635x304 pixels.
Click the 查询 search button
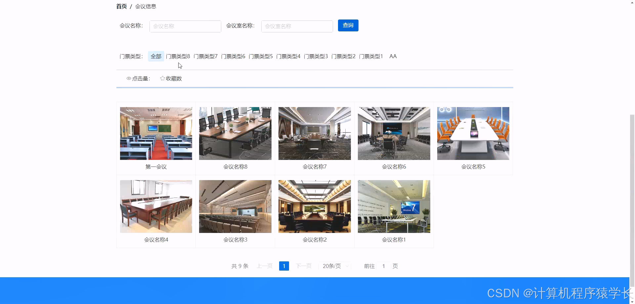coord(348,25)
